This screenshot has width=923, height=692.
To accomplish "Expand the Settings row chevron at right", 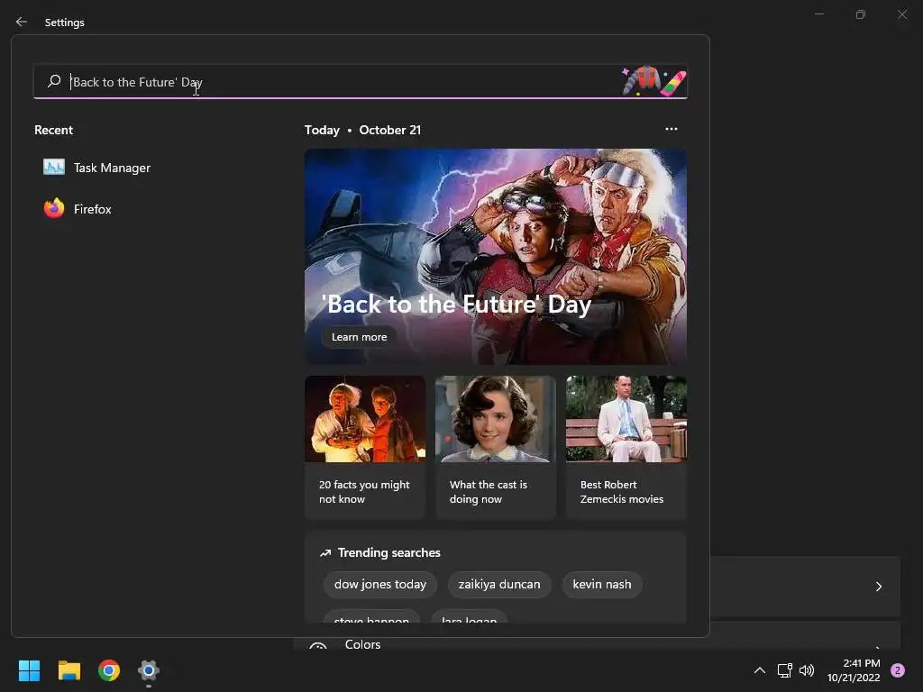I will coord(878,587).
